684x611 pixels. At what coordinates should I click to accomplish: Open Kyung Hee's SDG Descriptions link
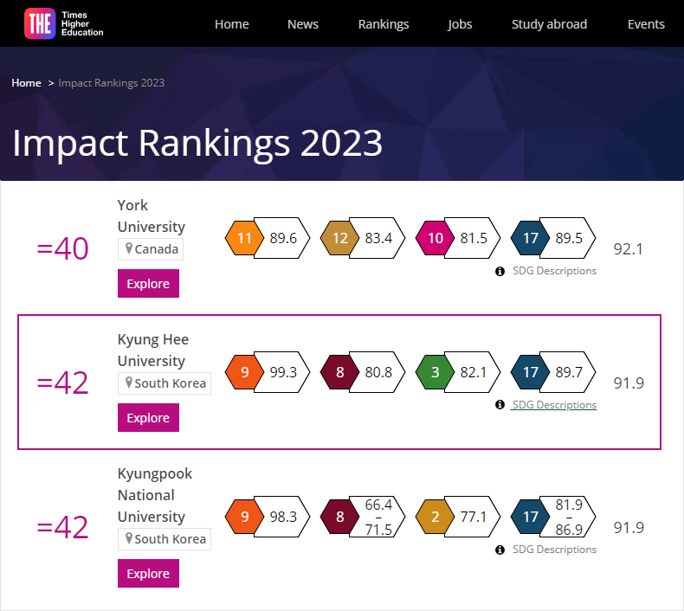click(x=554, y=405)
